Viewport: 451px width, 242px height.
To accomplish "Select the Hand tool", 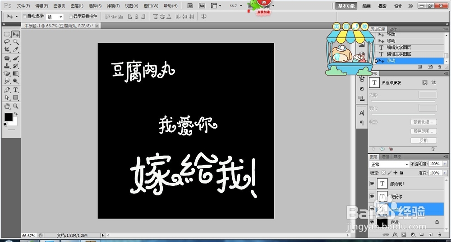I will tap(7, 106).
